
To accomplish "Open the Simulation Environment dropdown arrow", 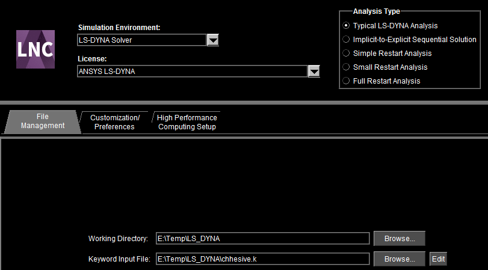I will tap(213, 40).
